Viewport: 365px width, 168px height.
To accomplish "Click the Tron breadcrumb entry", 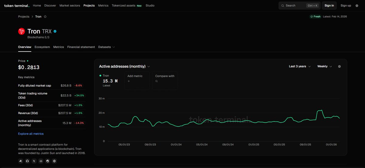I will coord(38,17).
